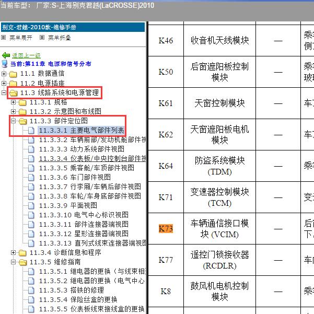
Task: Click the K50 table cell
Action: coord(166,72)
